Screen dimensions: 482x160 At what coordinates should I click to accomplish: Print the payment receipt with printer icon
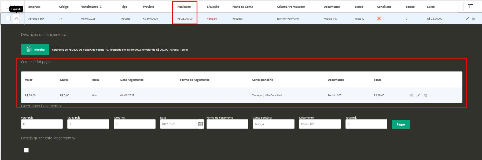click(x=426, y=96)
